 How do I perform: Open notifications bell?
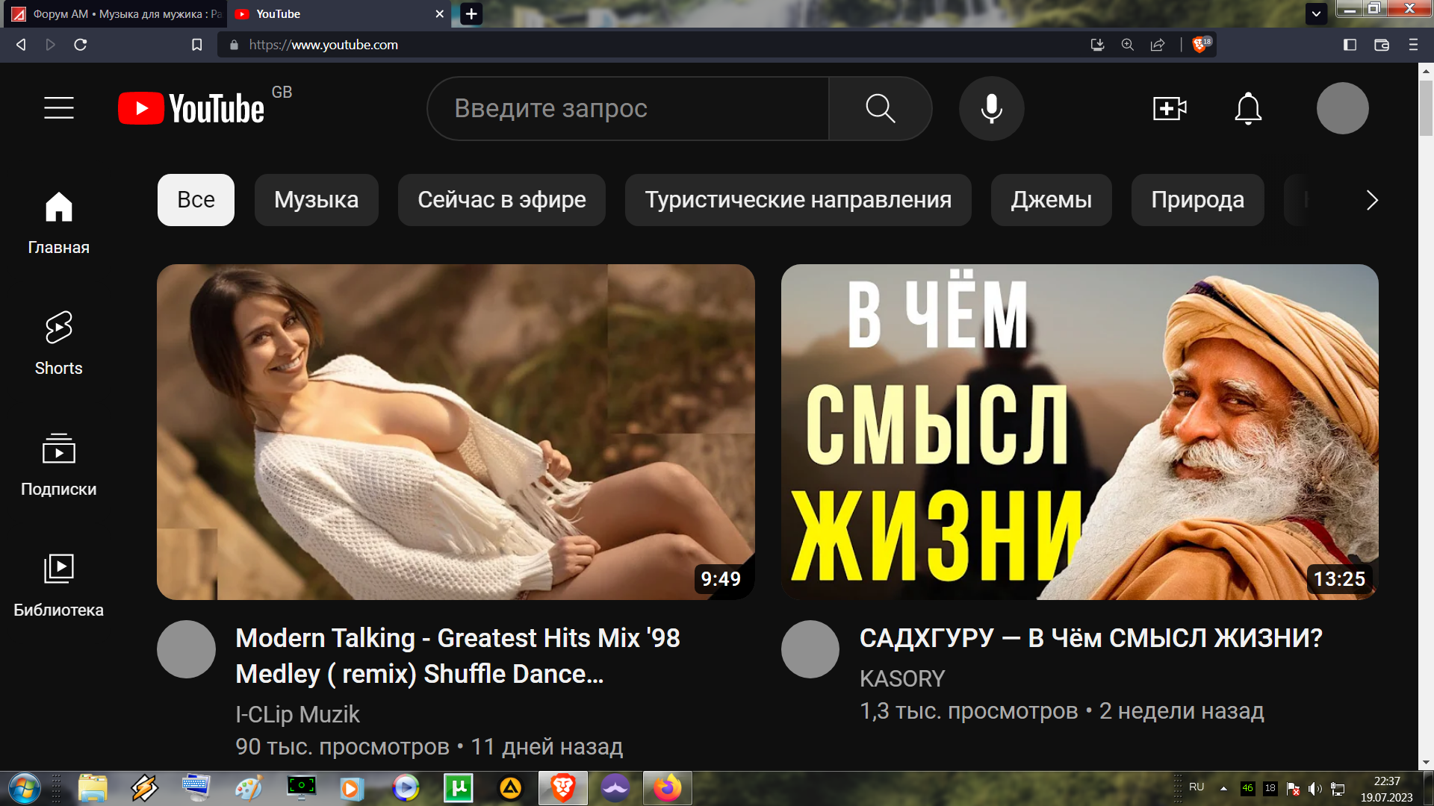(1247, 108)
